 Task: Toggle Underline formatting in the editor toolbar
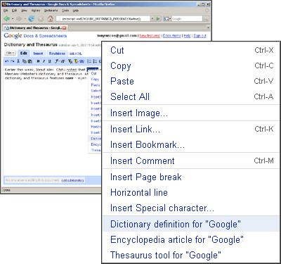pos(49,61)
